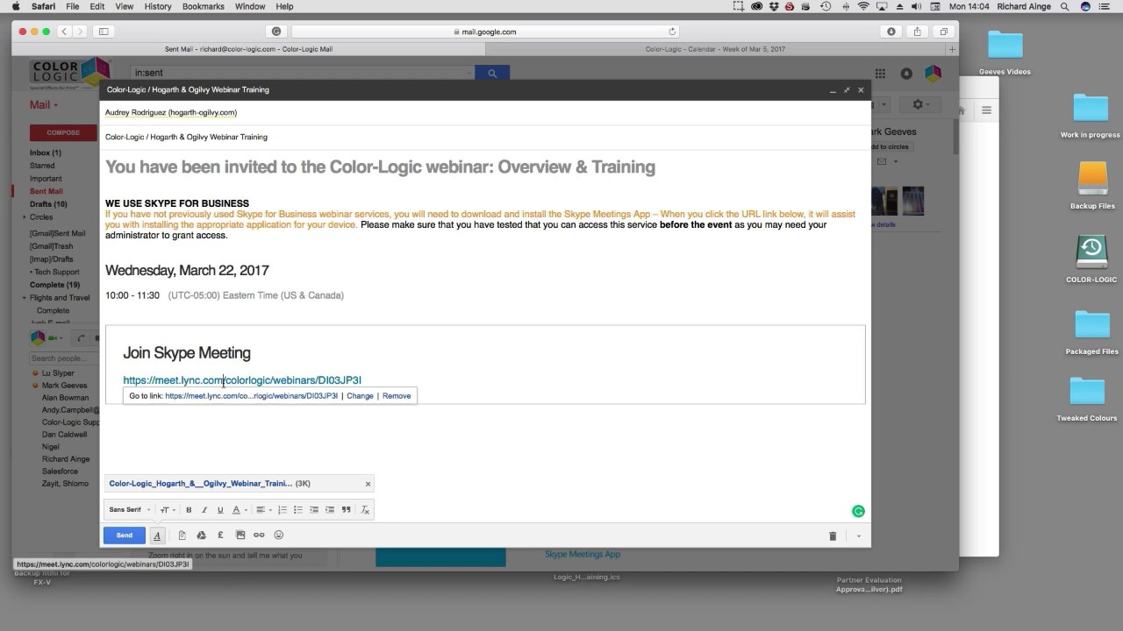The height and width of the screenshot is (631, 1123).
Task: Attach files with the paperclip icon
Action: (x=182, y=535)
